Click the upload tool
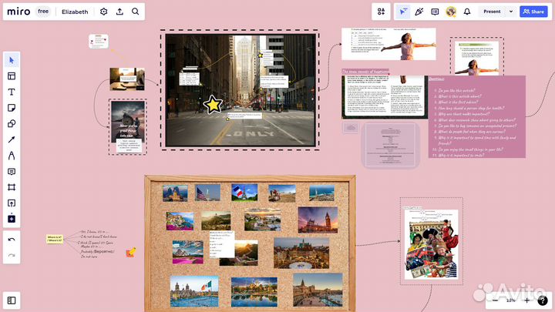The width and height of the screenshot is (555, 312). 12,203
